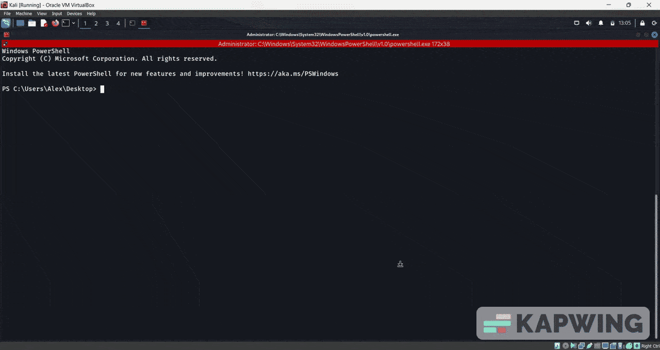Launch Firefox from the panel

(x=55, y=23)
